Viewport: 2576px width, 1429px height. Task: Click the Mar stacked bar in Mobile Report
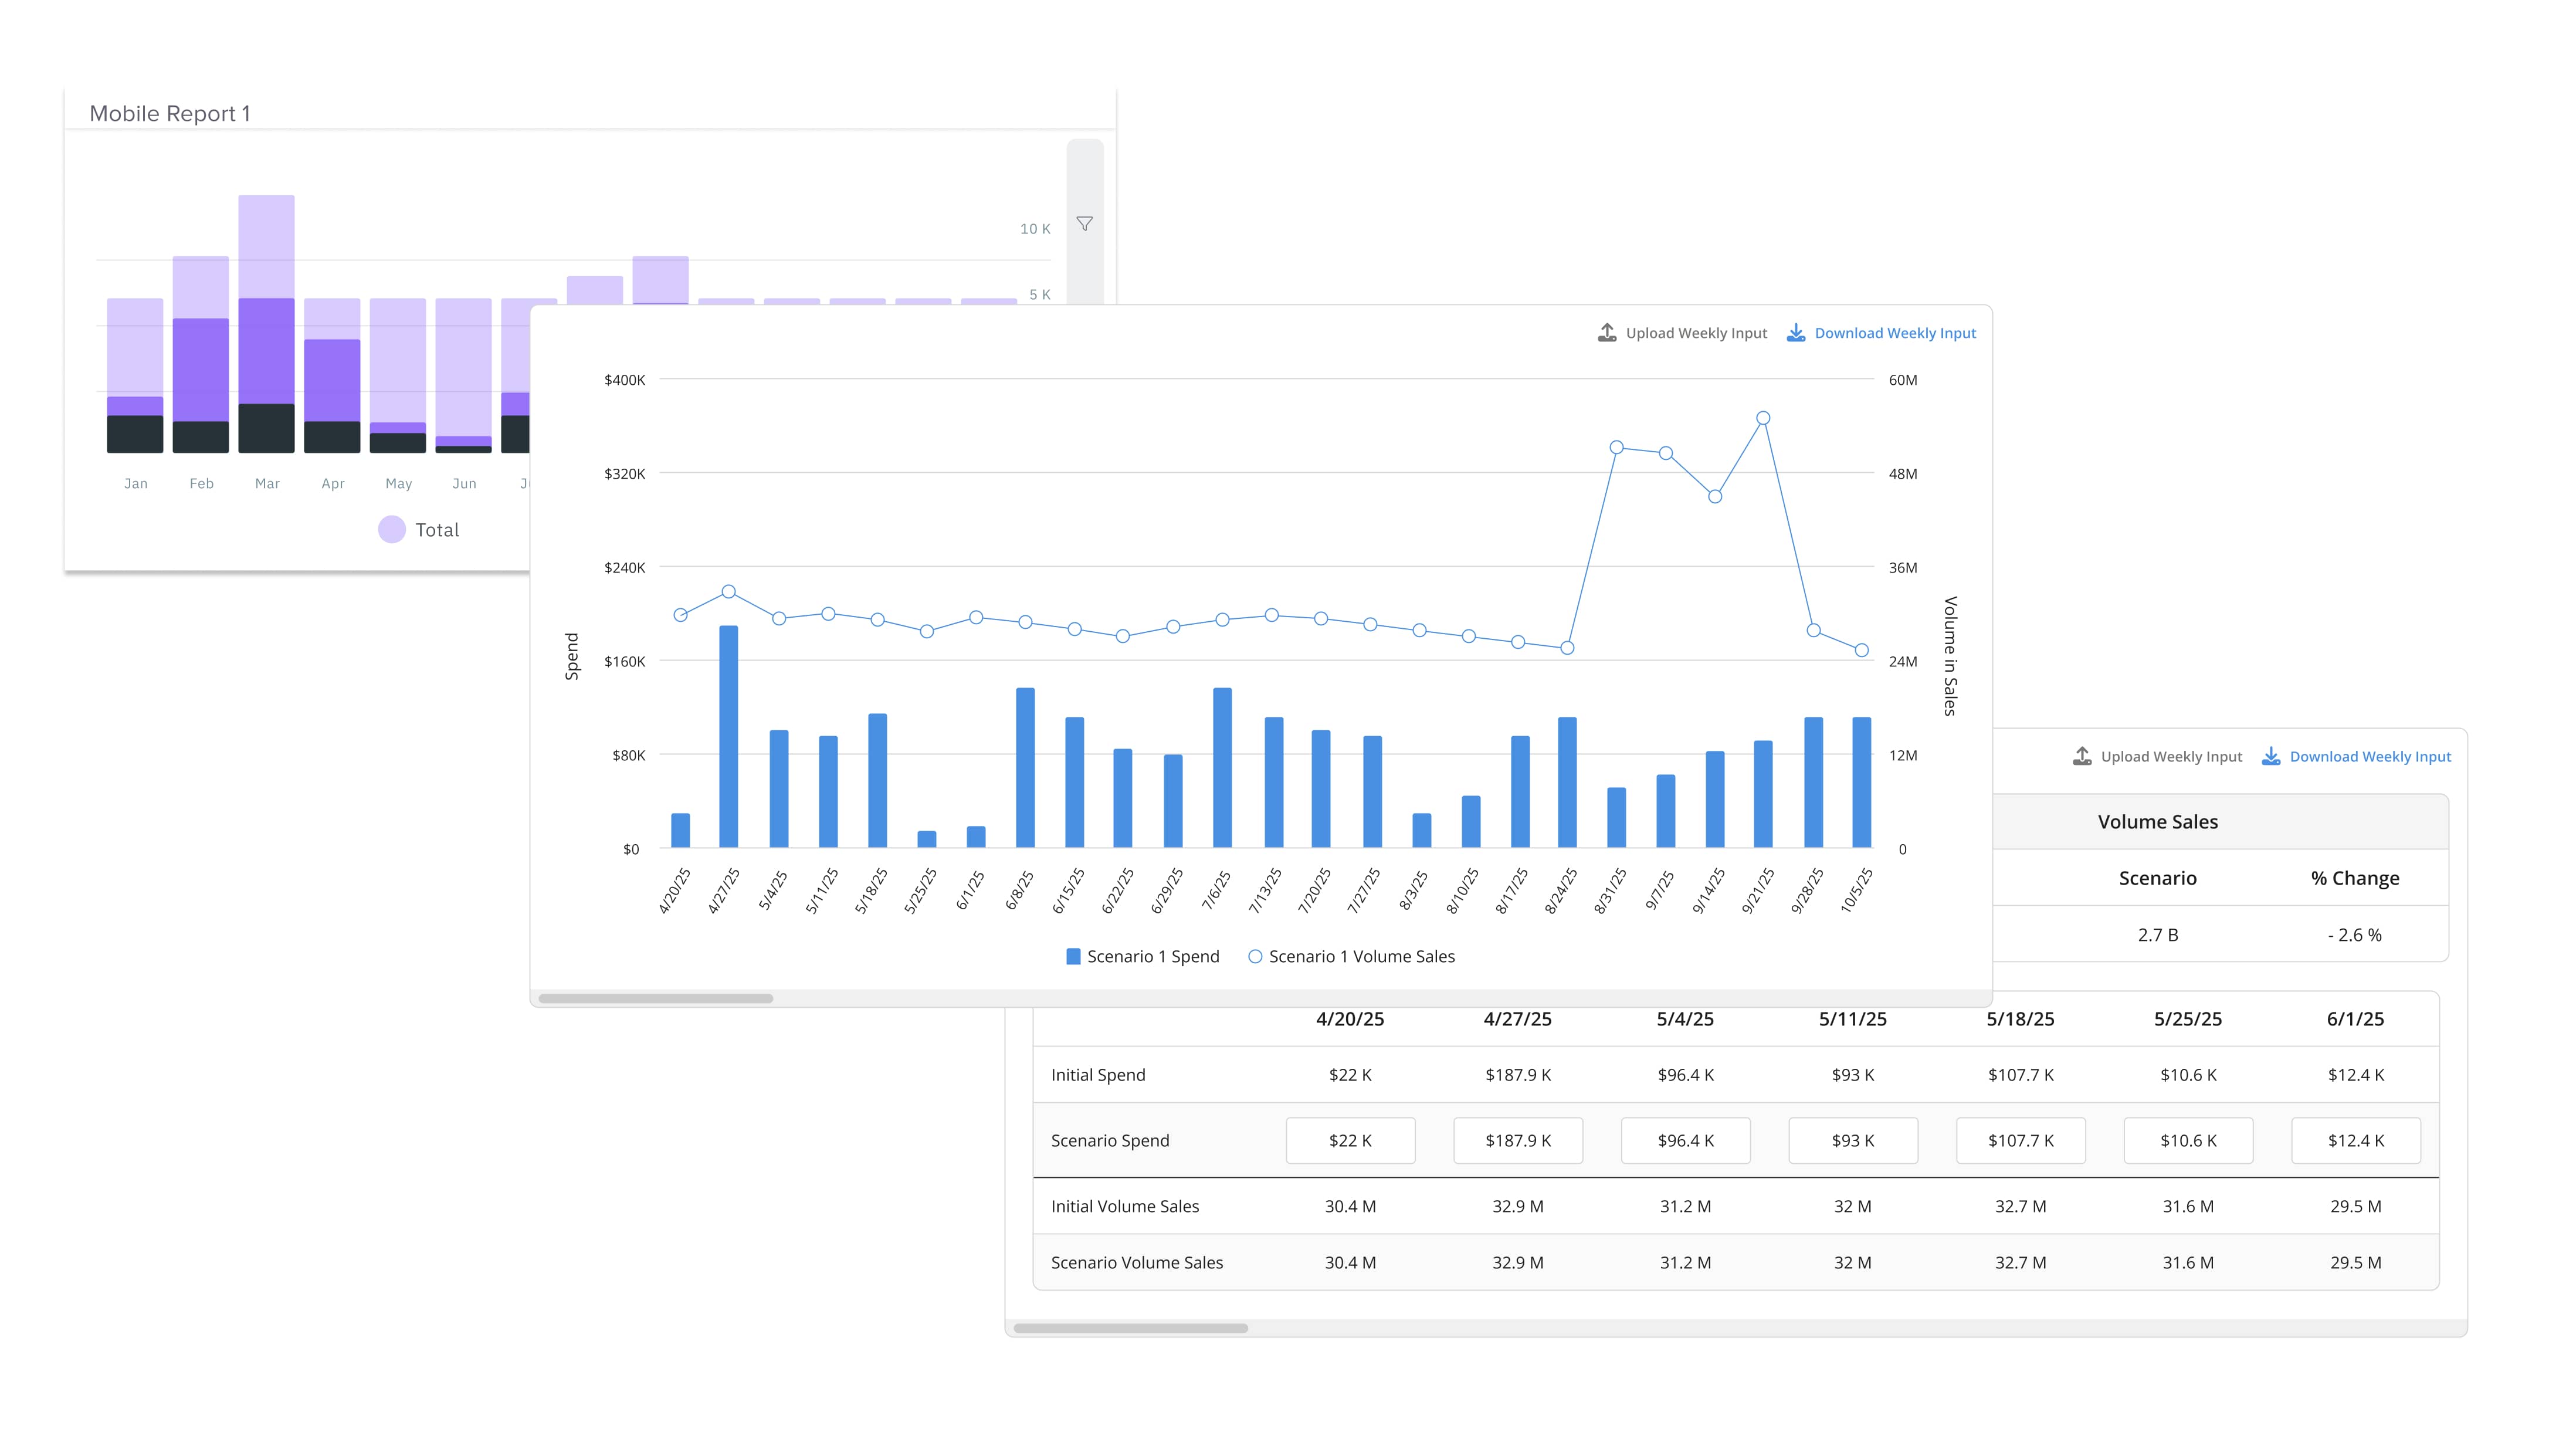click(x=266, y=330)
